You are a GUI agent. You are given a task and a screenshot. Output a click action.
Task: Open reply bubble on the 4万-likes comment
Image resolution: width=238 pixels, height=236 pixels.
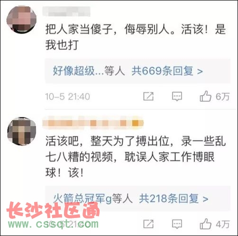coord(177,224)
